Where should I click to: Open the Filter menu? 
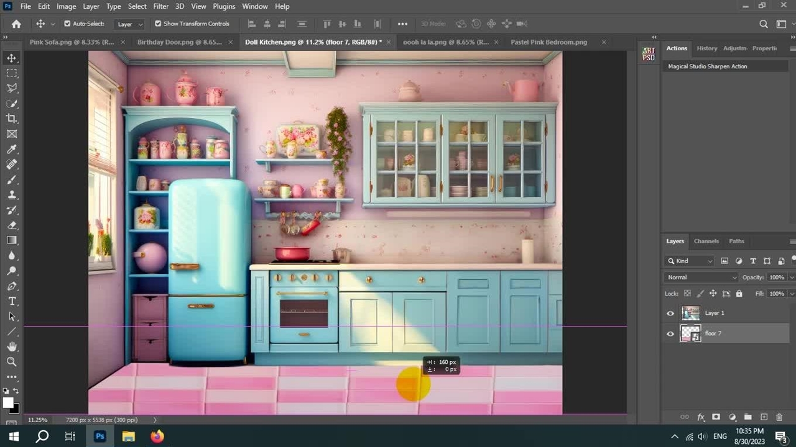click(160, 6)
